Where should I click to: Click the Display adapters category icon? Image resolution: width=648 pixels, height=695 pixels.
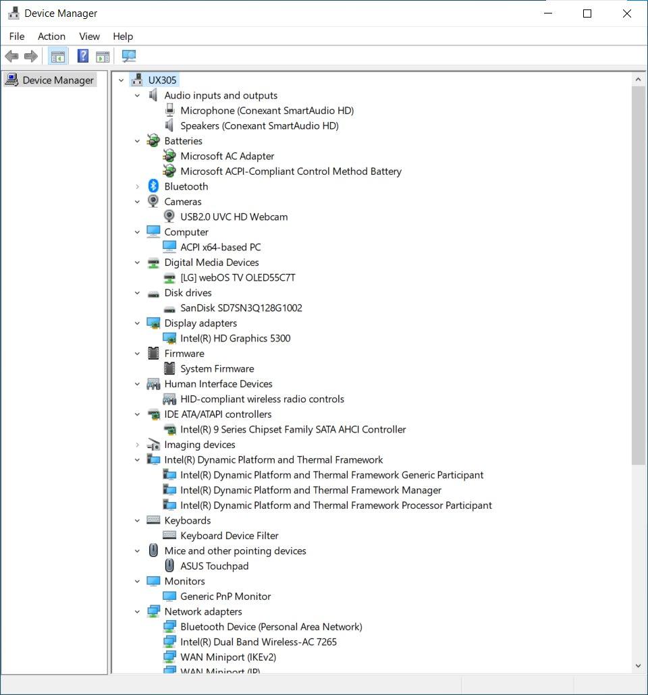pyautogui.click(x=153, y=323)
